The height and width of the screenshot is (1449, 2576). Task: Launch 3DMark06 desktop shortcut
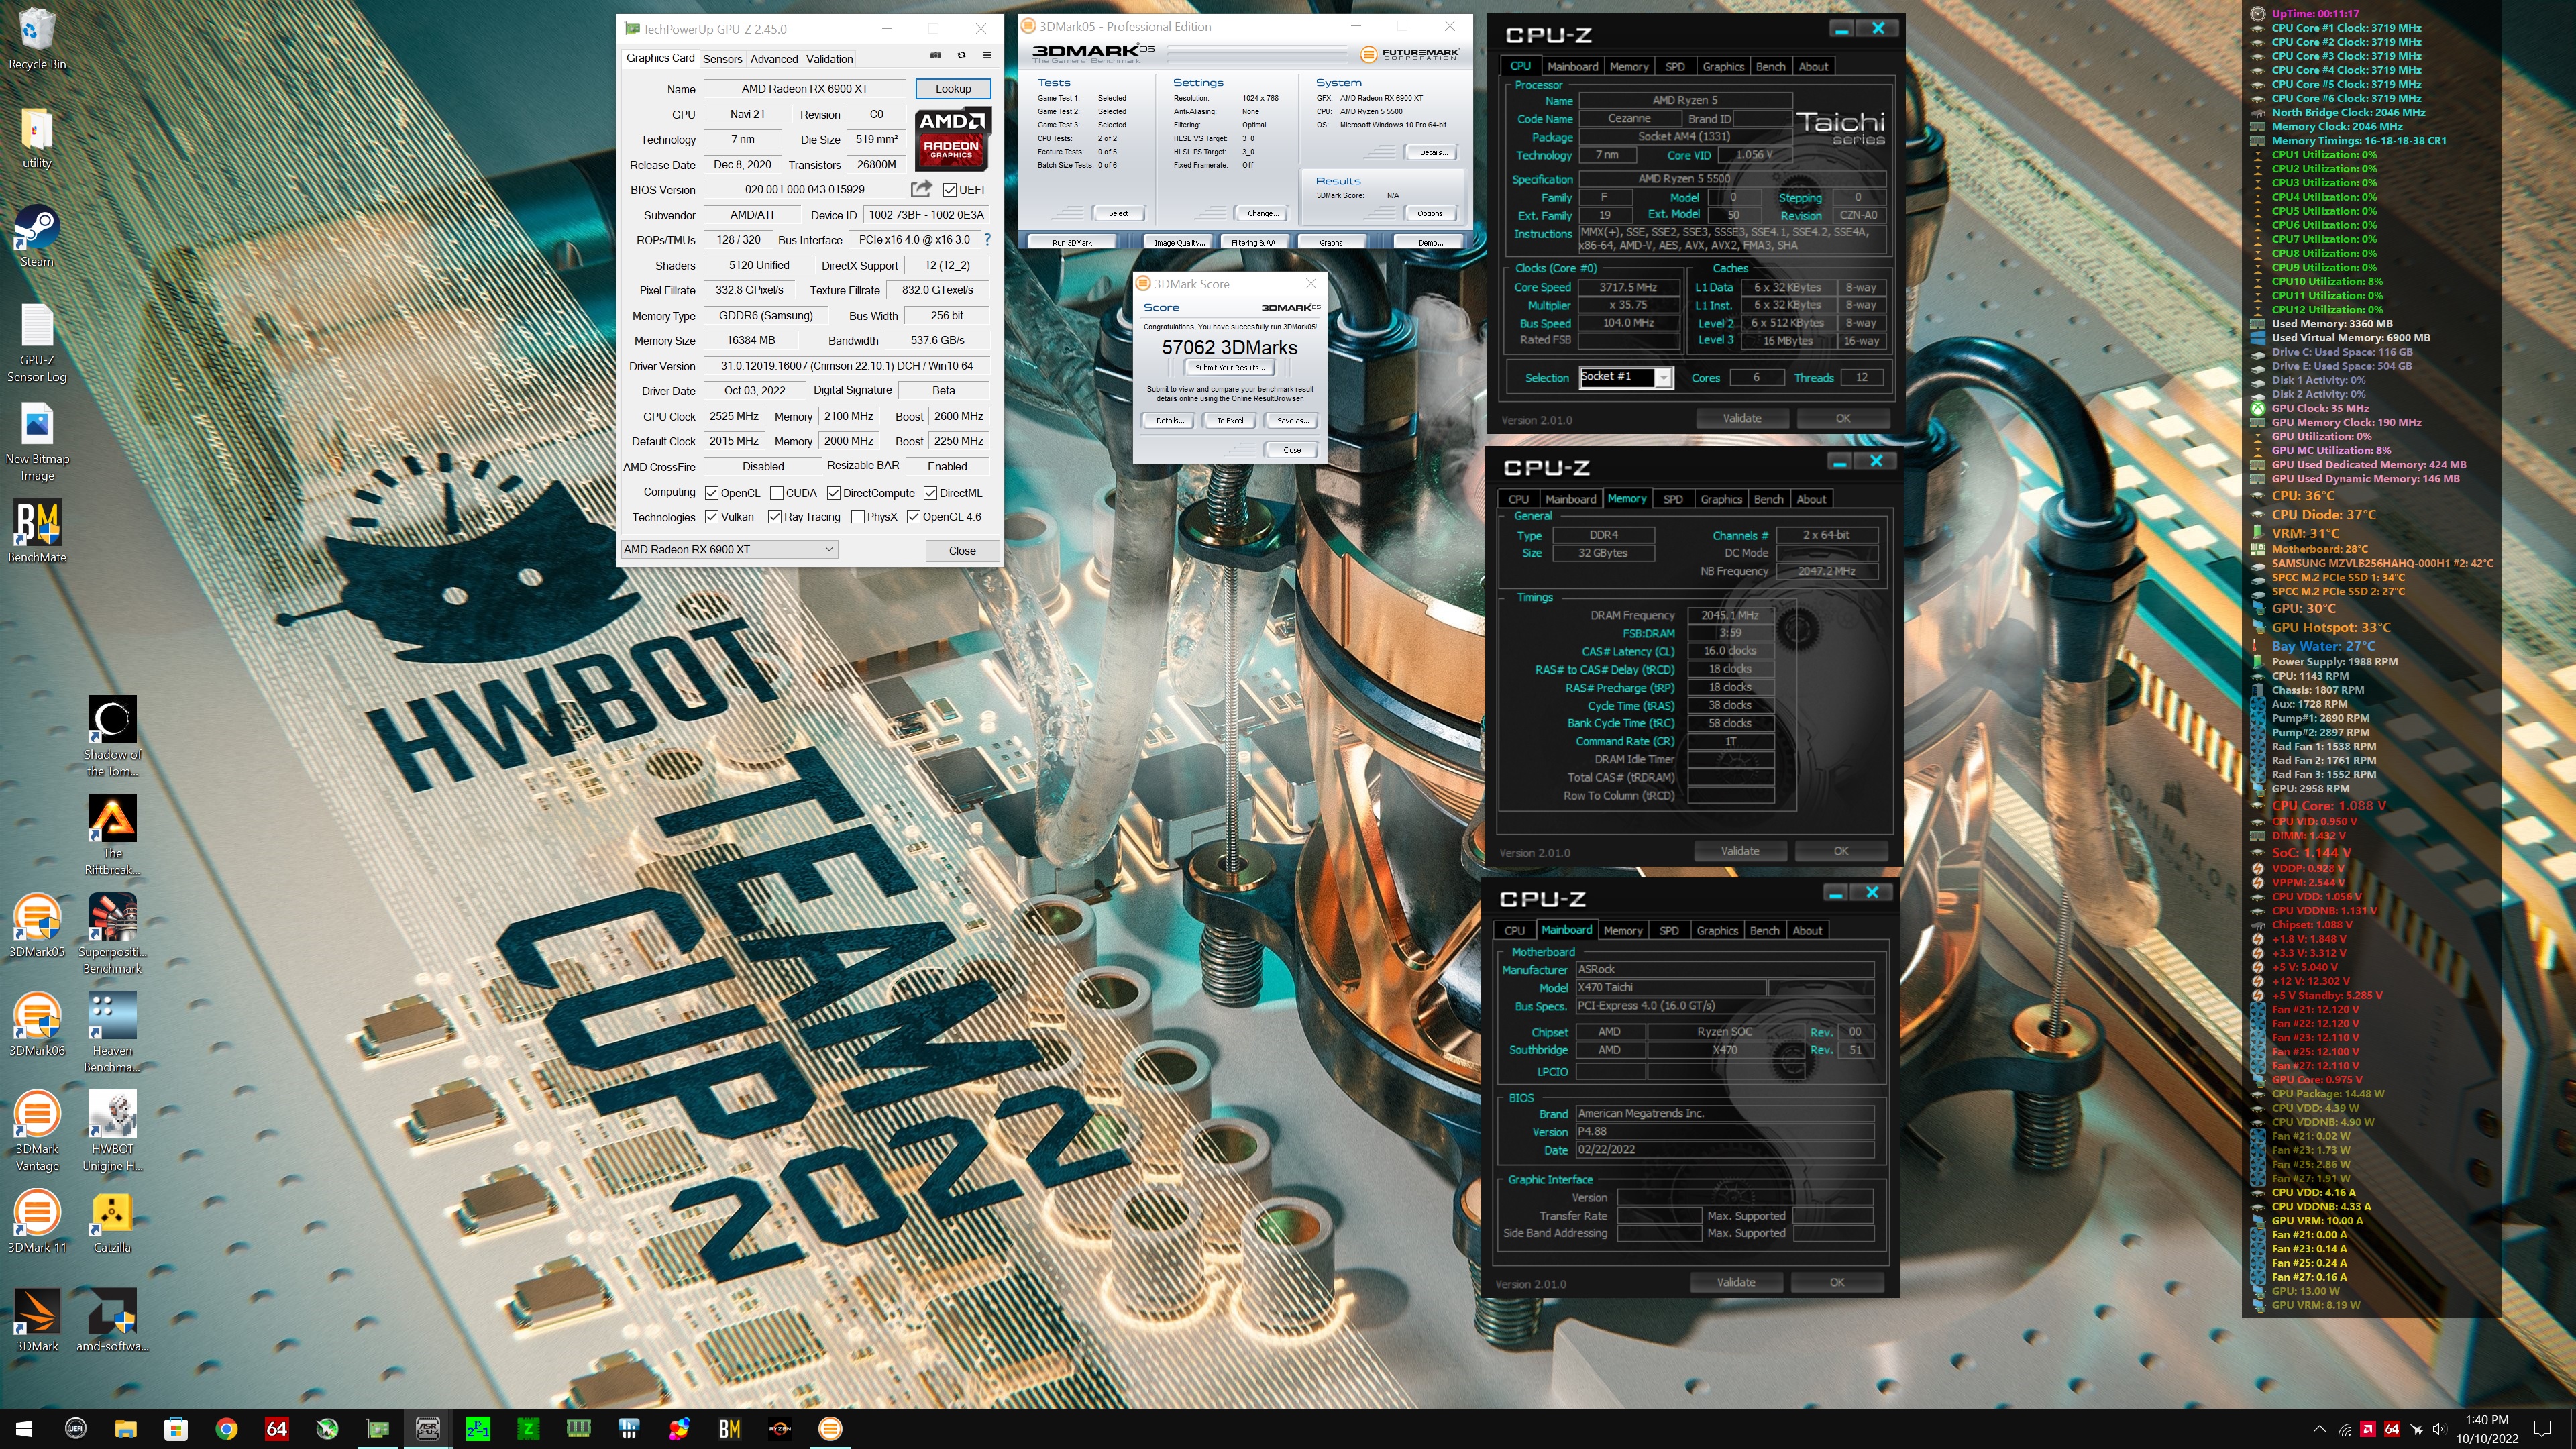coord(37,1024)
